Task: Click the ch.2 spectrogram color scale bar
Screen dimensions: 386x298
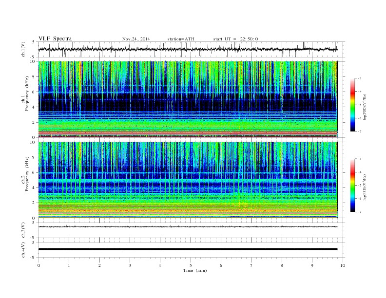Action: [352, 186]
